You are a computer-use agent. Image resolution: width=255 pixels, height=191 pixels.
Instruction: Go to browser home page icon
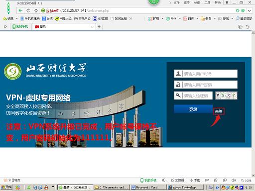[x=36, y=10]
